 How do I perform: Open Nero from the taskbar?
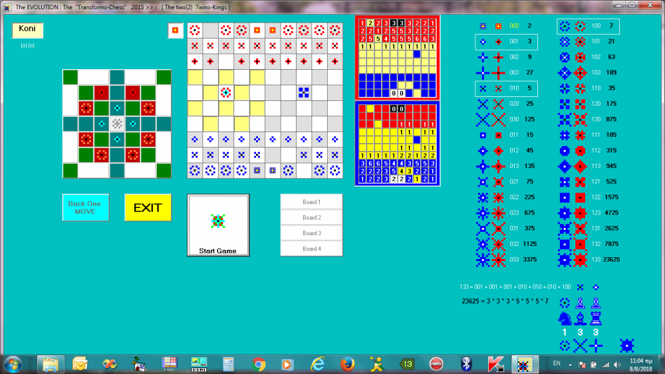pyautogui.click(x=436, y=364)
